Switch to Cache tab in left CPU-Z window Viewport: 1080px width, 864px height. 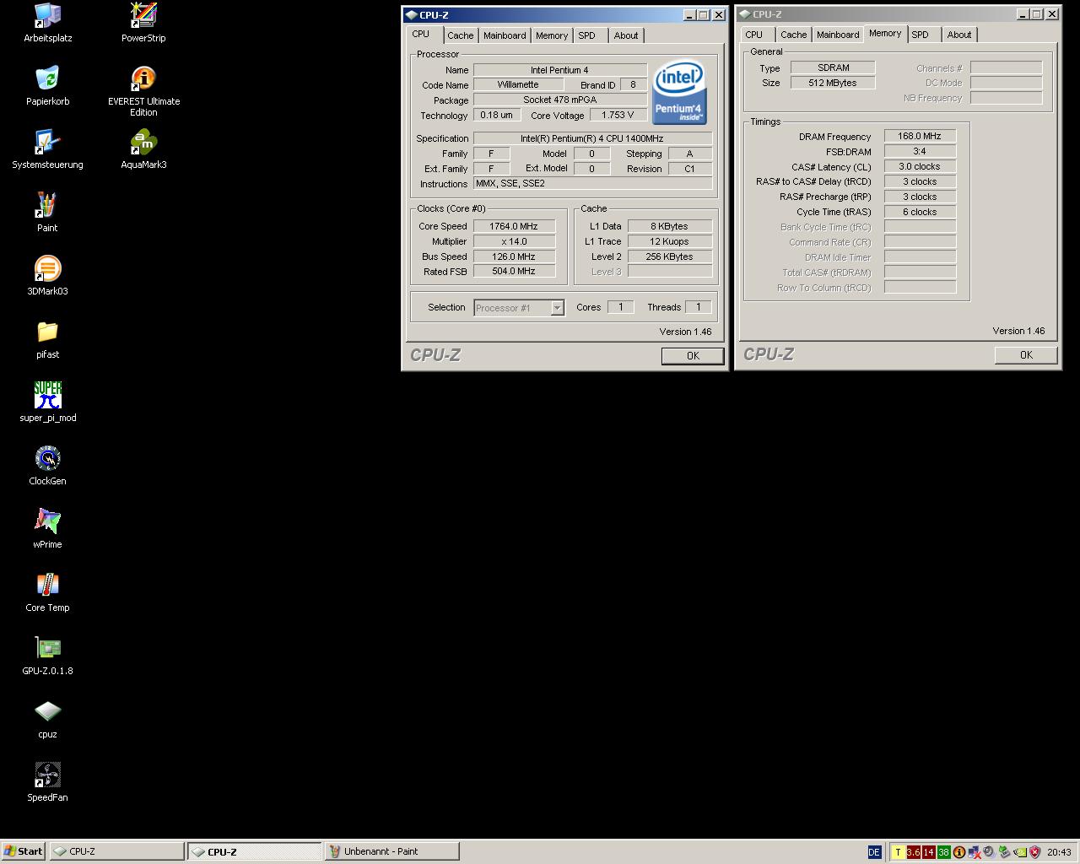pos(460,35)
